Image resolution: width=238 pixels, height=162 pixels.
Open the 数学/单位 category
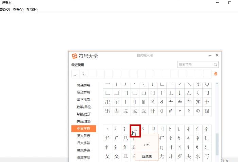tap(84, 107)
